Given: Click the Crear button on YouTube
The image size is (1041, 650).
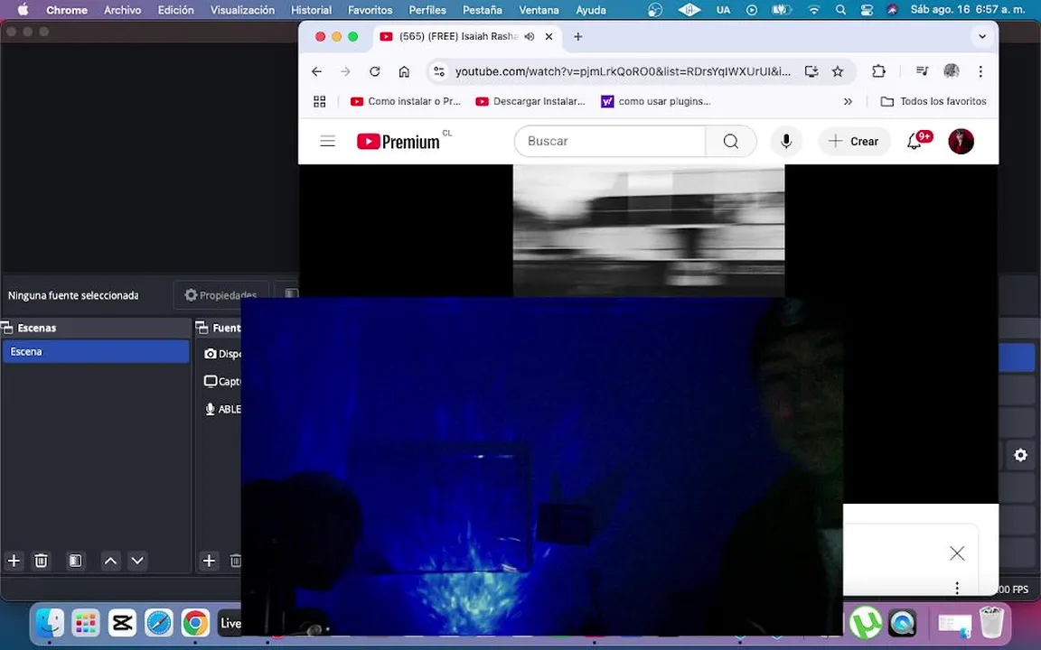Looking at the screenshot, I should click(x=854, y=141).
